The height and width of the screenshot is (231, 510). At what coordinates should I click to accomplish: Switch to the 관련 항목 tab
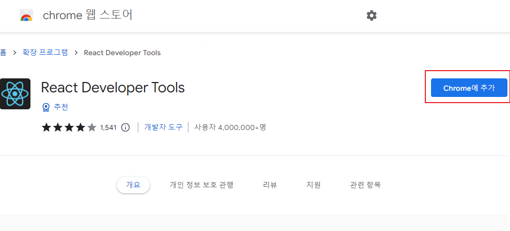coord(365,185)
